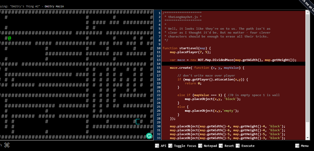Click line 33 placeObject getHeight()-3 statement
The width and height of the screenshot is (314, 151).
pos(228,138)
